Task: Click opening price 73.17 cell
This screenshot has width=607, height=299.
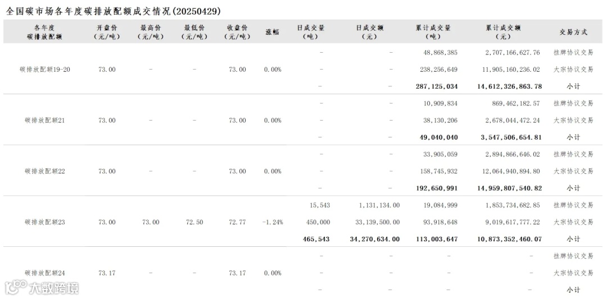Action: pos(107,273)
